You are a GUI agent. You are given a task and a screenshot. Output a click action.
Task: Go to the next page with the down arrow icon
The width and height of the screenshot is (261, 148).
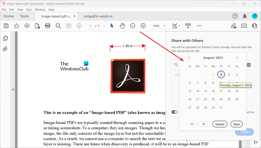79,26
